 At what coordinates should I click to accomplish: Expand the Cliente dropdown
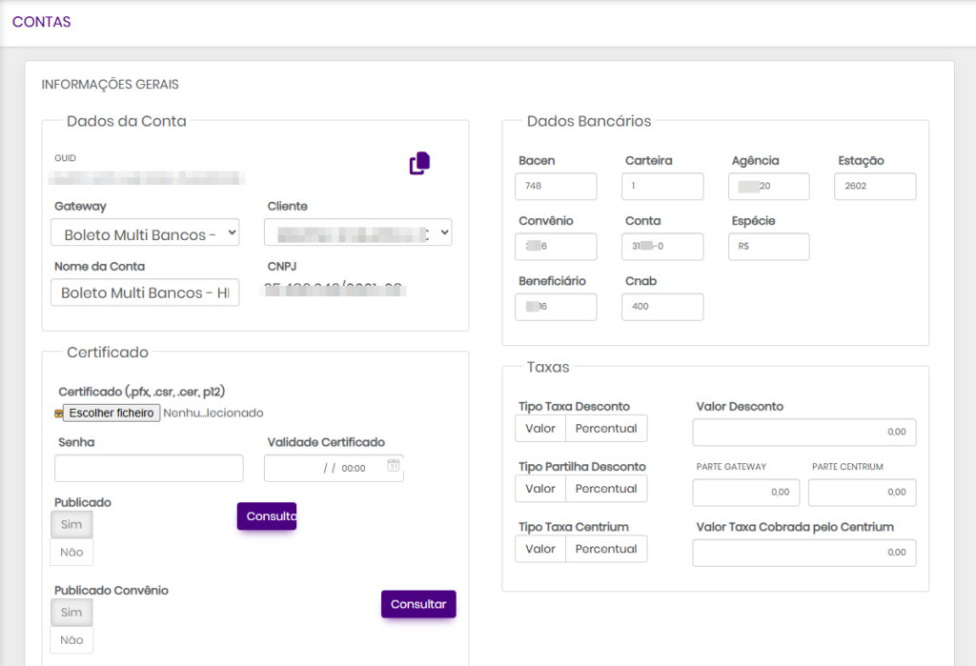point(357,233)
